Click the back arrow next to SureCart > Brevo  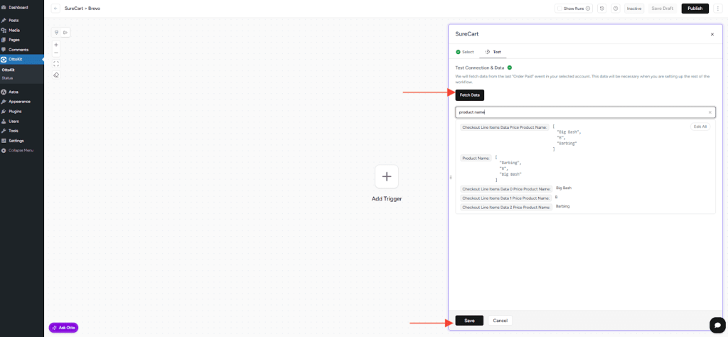(x=56, y=9)
